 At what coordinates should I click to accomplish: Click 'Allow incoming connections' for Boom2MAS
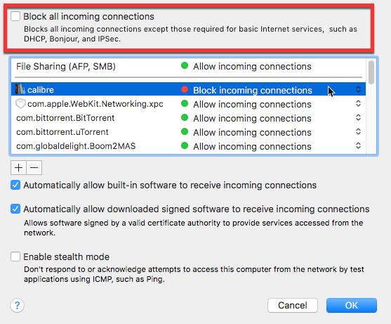point(252,146)
